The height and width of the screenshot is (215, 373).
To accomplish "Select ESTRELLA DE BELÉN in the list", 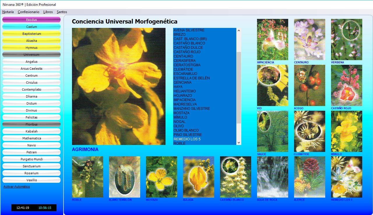I will 205,78.
